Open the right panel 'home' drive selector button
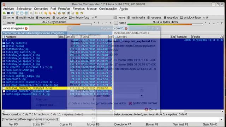Viewport: 226px width, 127px height. click(120, 23)
